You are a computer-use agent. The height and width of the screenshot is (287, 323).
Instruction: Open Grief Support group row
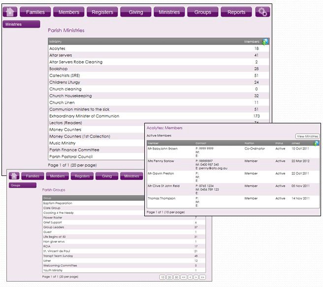click(x=124, y=222)
